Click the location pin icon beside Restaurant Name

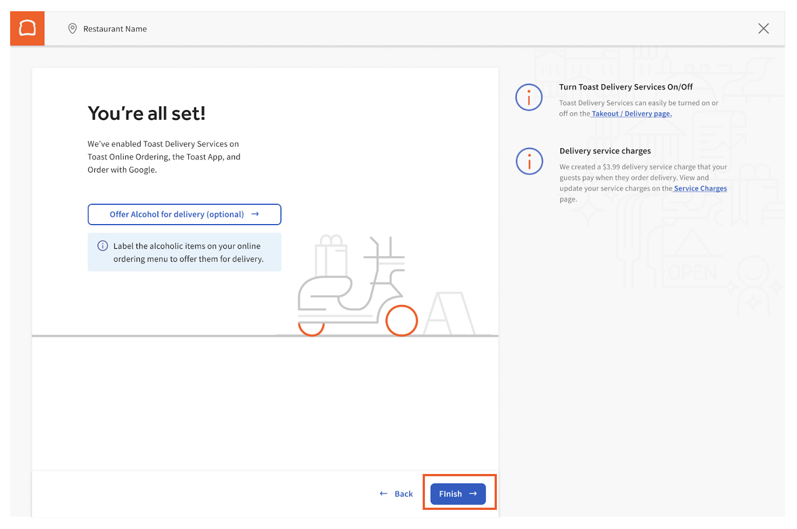click(73, 28)
